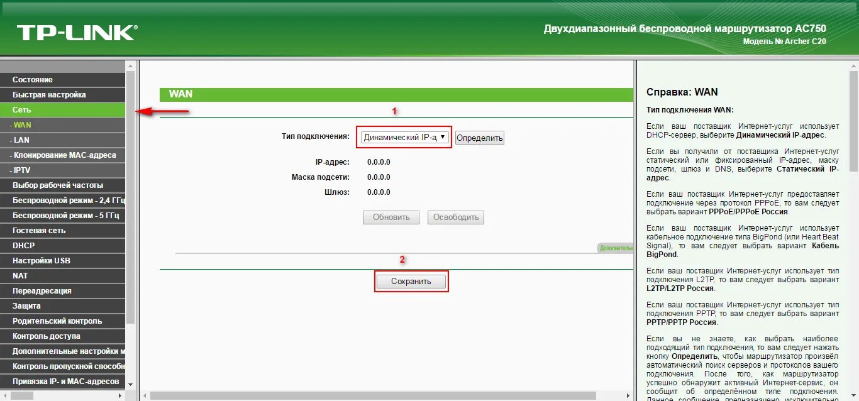Click the Маска подсети value 0.0.0.0
The image size is (859, 401).
click(x=379, y=177)
